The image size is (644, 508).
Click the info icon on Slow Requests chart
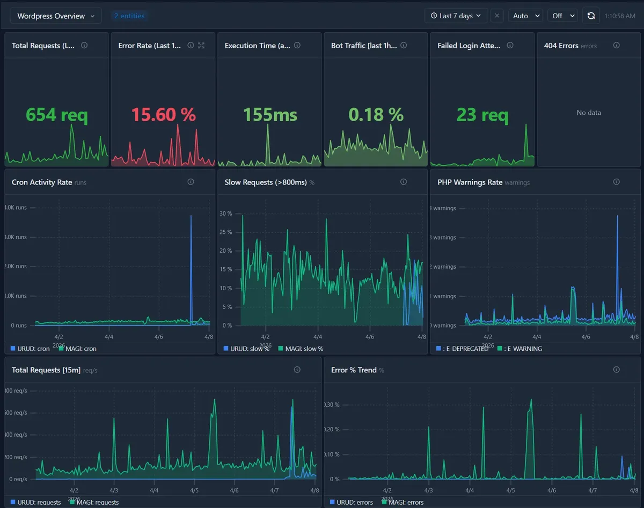(x=403, y=182)
